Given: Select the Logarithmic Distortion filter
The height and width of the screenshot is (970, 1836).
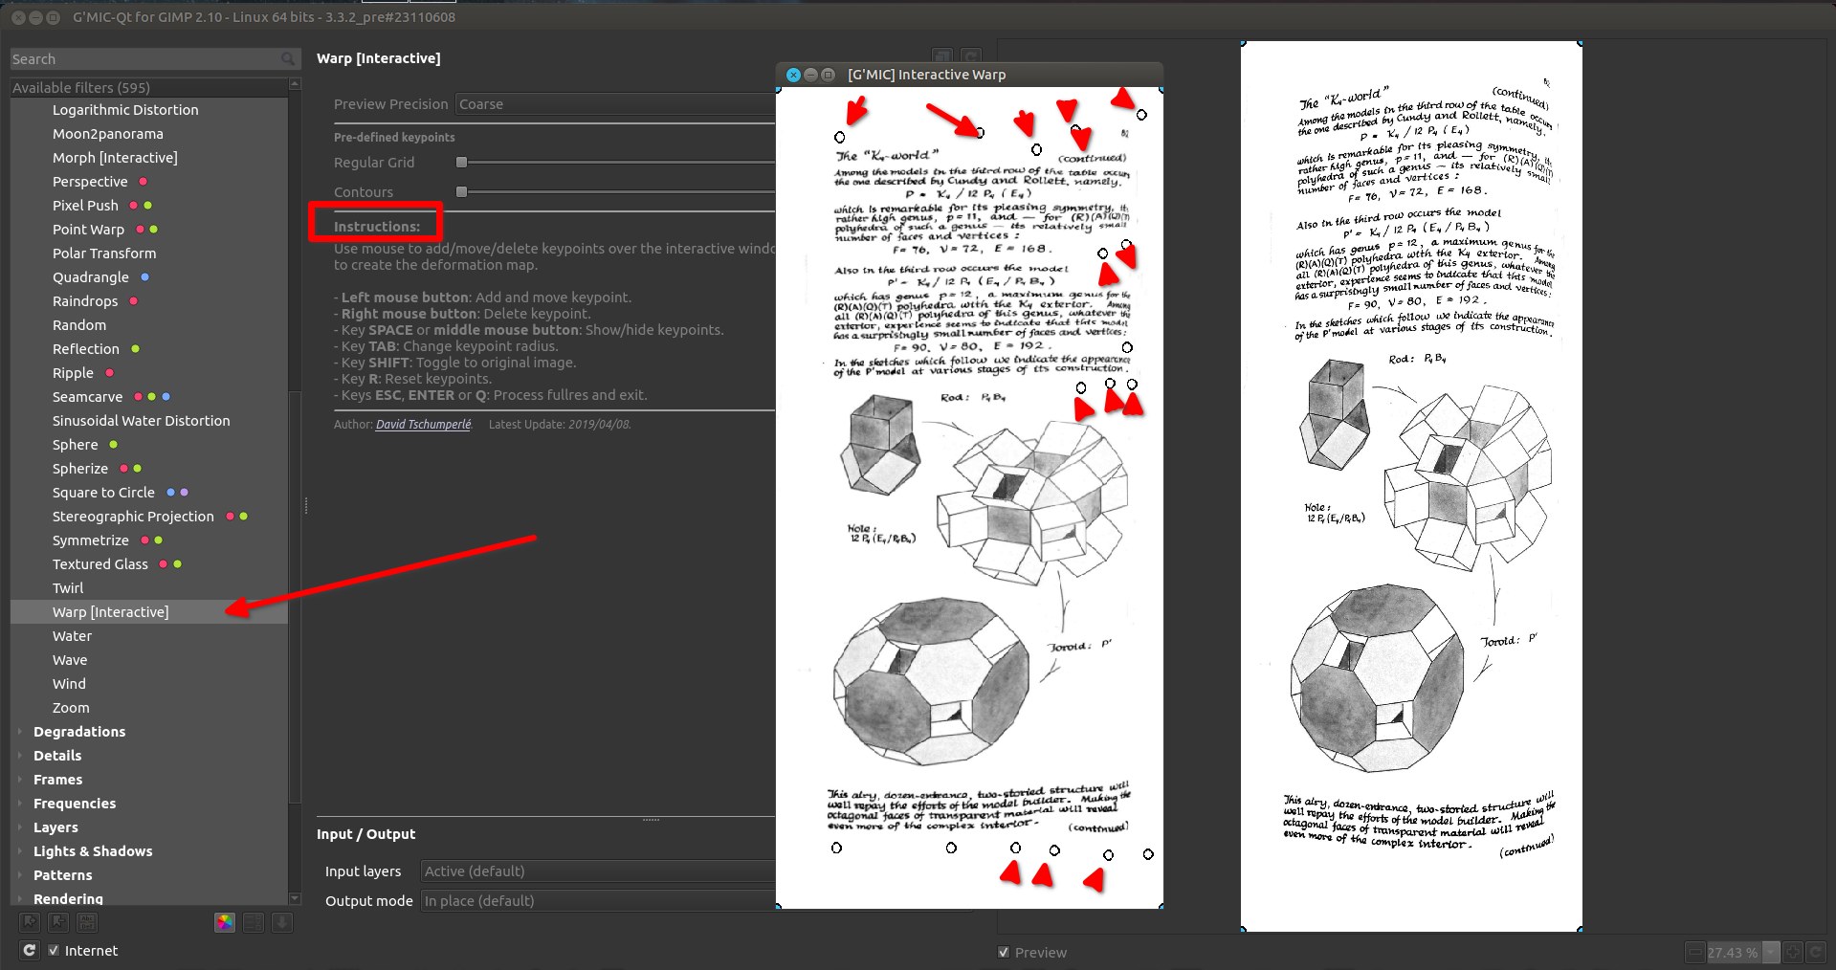Looking at the screenshot, I should coord(125,110).
